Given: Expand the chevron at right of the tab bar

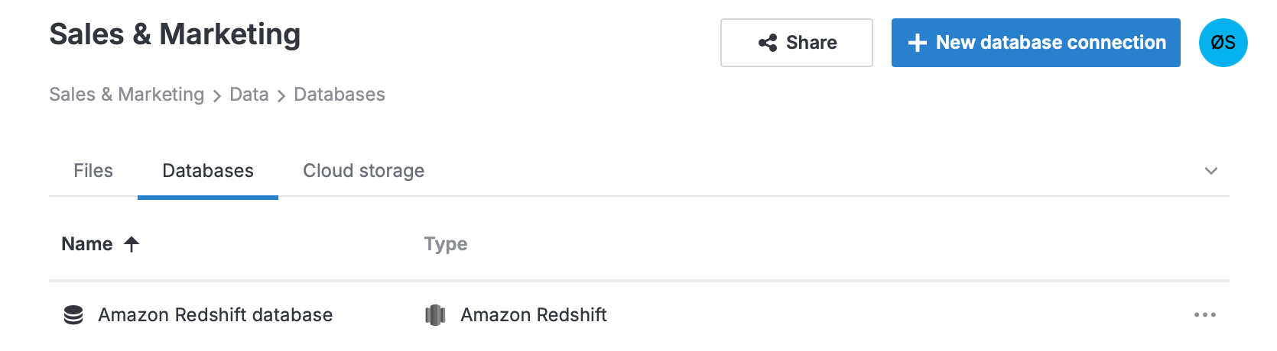Looking at the screenshot, I should coord(1210,171).
